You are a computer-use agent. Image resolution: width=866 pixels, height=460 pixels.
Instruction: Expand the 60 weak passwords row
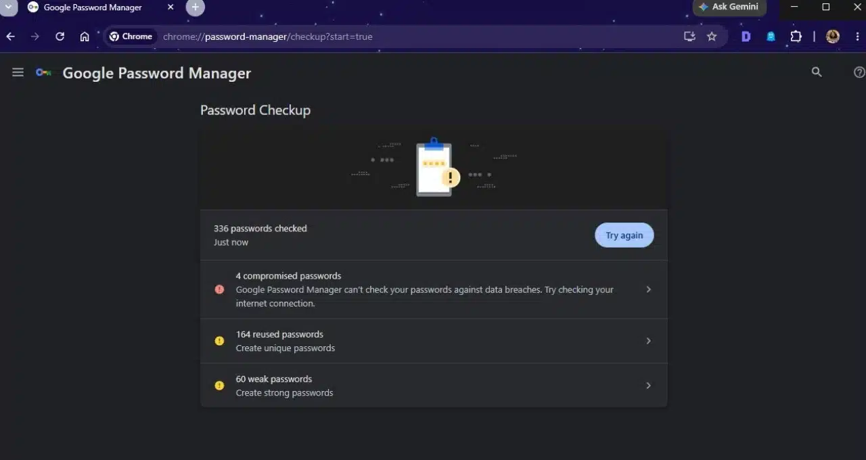tap(434, 386)
